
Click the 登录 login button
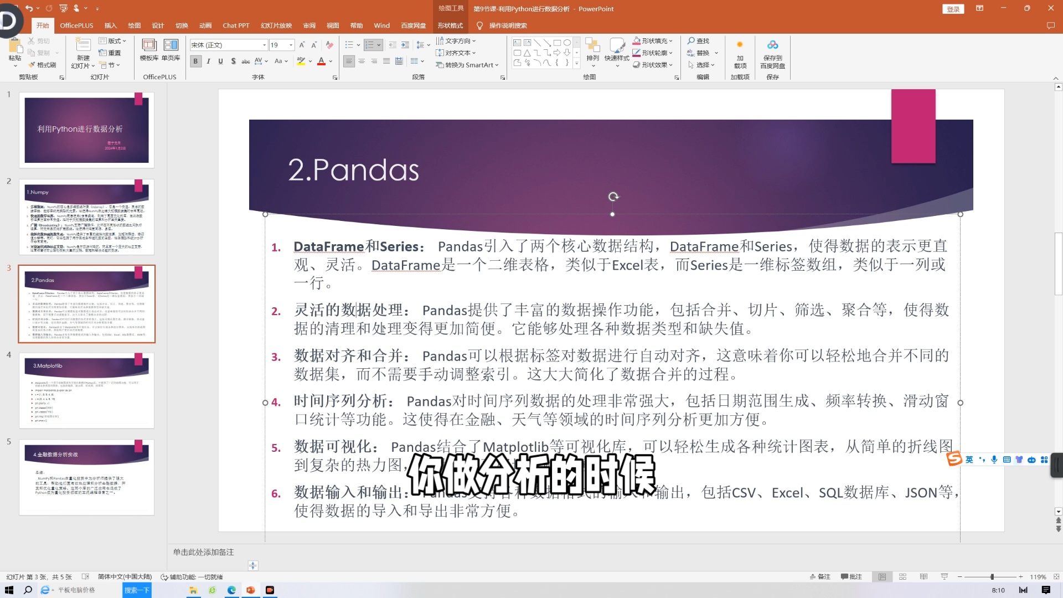(953, 9)
